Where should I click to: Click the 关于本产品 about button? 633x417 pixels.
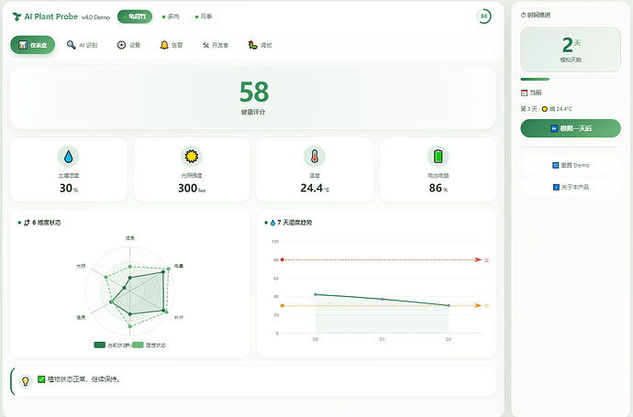point(571,187)
